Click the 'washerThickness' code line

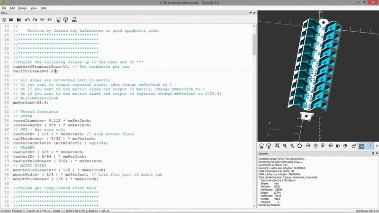[58, 161]
